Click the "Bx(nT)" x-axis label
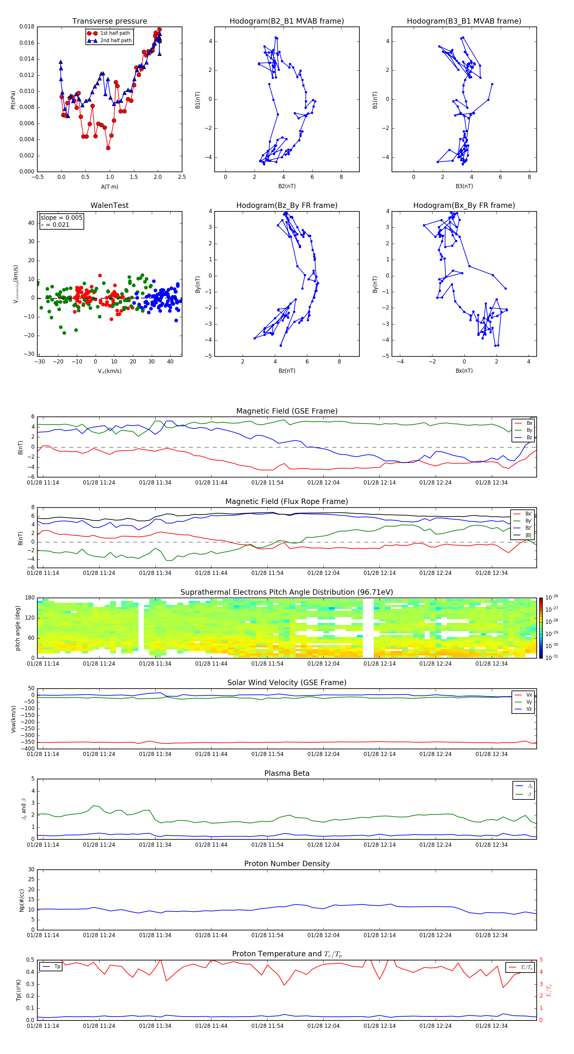 tap(464, 371)
